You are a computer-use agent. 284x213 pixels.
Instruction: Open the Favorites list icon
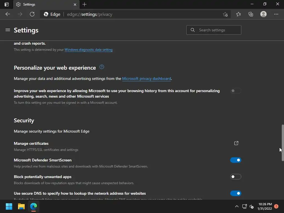click(239, 14)
